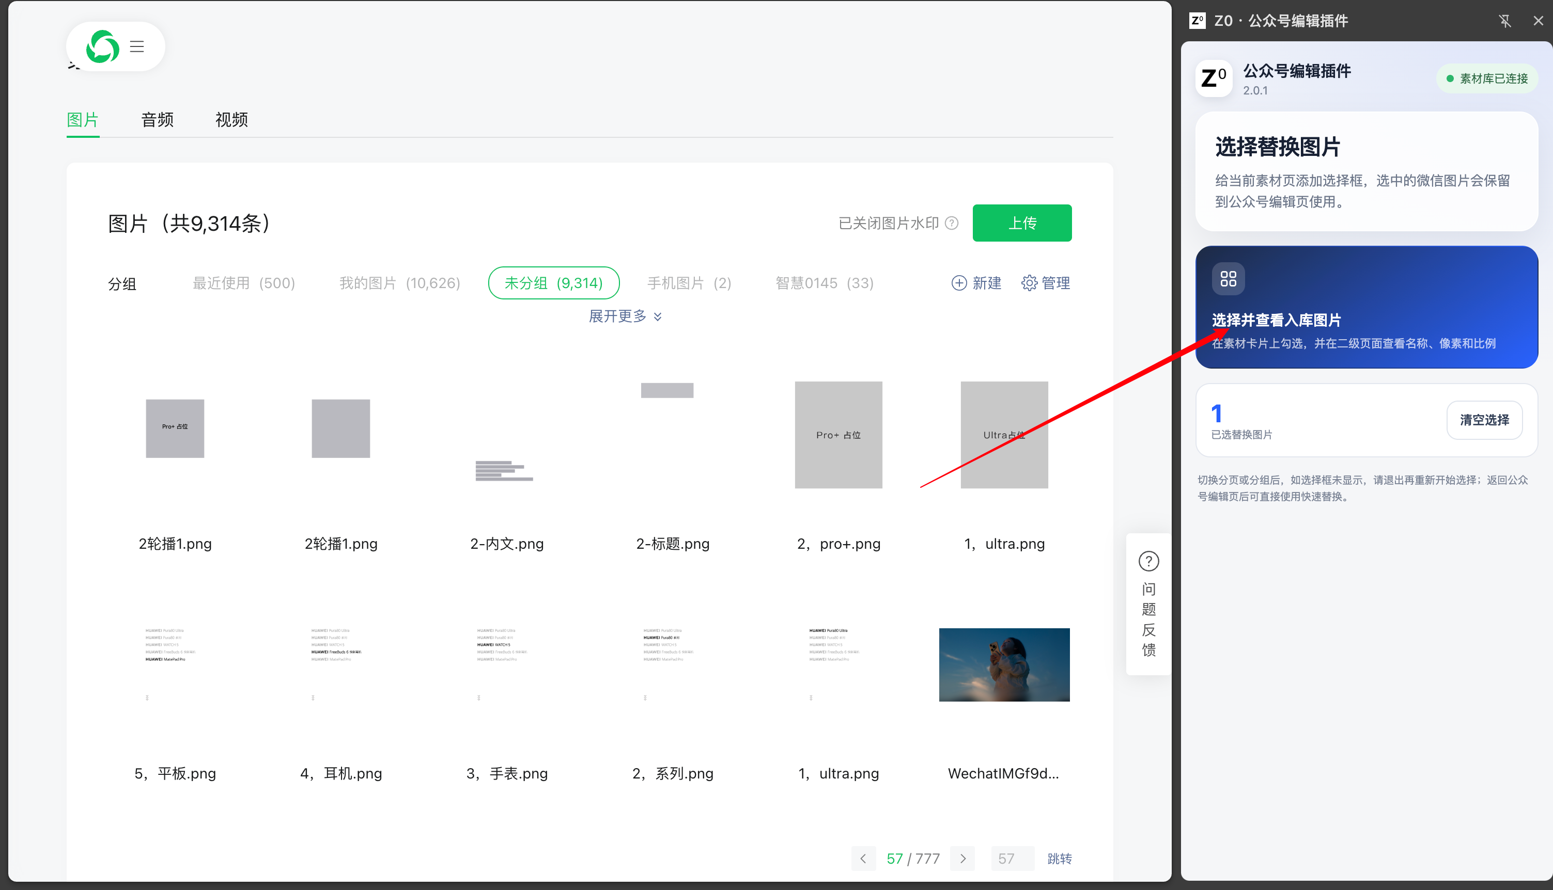Click the 57 / 777 page indicator
This screenshot has width=1553, height=890.
coord(912,858)
